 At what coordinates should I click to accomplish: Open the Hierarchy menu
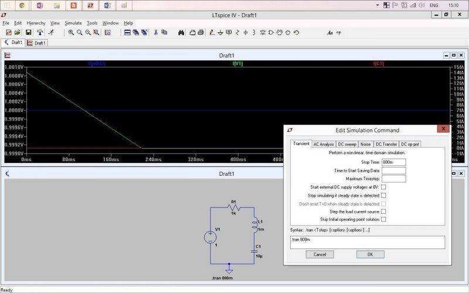point(36,23)
